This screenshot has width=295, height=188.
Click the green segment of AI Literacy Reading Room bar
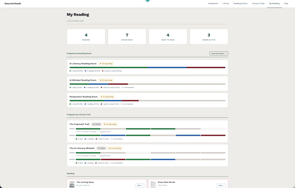point(108,68)
